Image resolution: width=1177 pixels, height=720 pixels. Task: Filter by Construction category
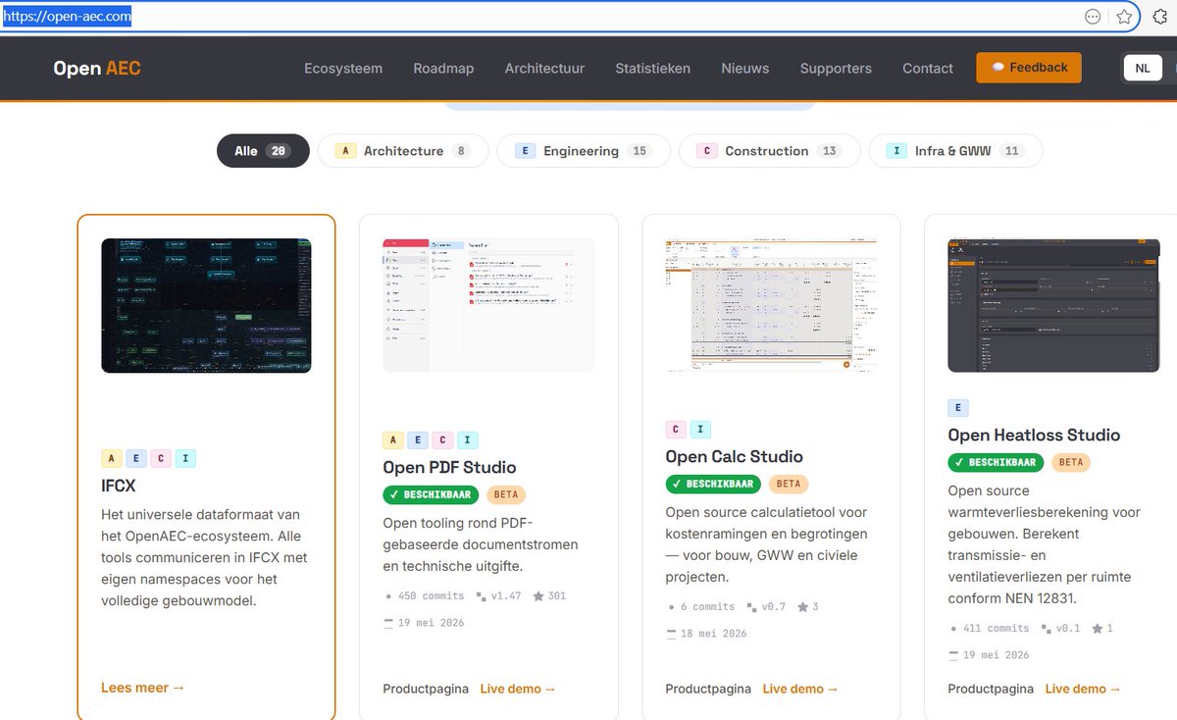point(769,151)
